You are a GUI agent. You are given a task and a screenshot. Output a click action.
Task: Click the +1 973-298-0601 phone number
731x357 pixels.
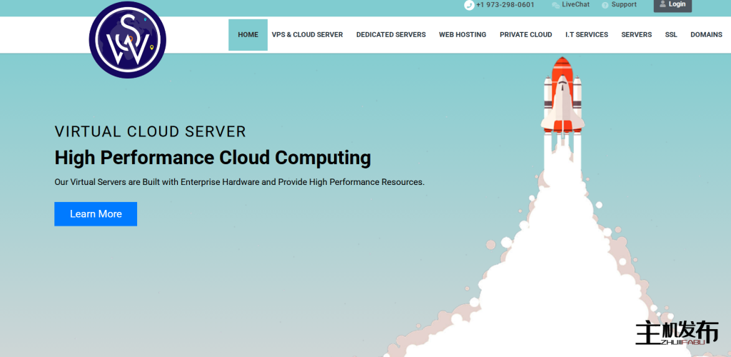click(505, 5)
